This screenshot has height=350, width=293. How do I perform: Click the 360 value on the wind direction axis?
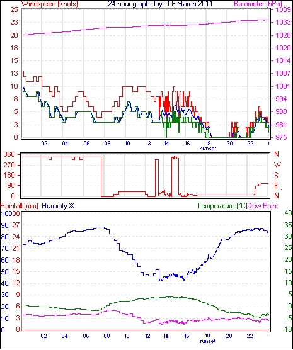pyautogui.click(x=9, y=154)
